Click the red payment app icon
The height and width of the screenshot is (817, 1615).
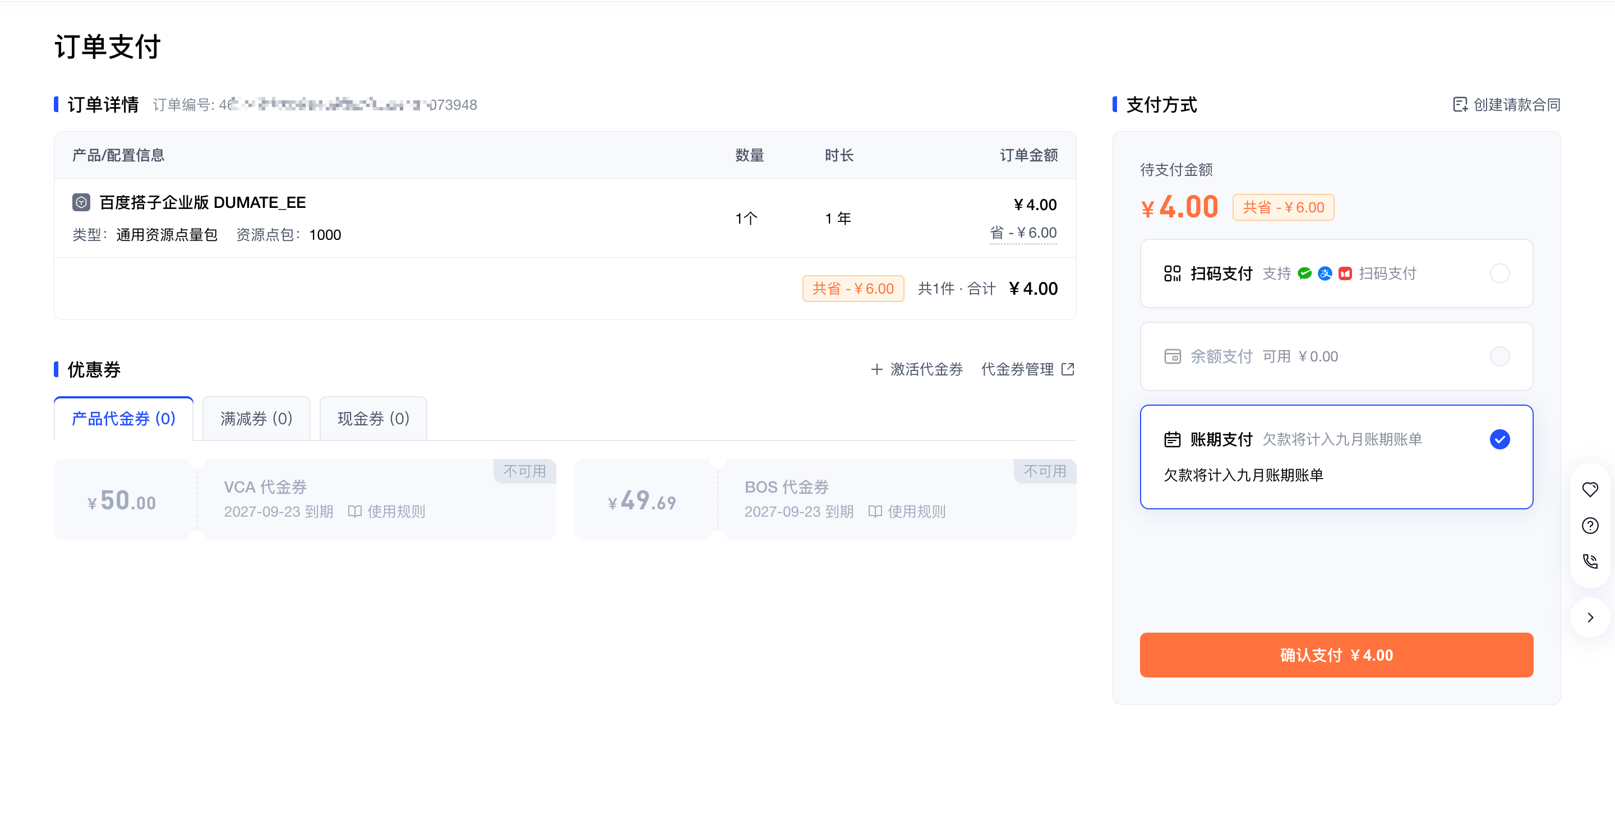[1345, 274]
